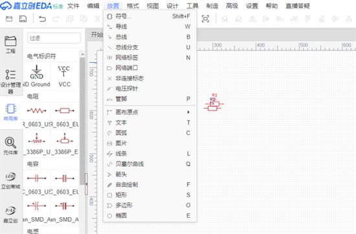The height and width of the screenshot is (234, 356).
Task: Click the library panel vertical scrollbar
Action: click(82, 120)
